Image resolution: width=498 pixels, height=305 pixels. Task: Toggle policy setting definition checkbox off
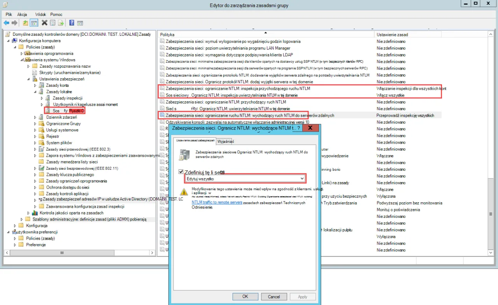(181, 172)
